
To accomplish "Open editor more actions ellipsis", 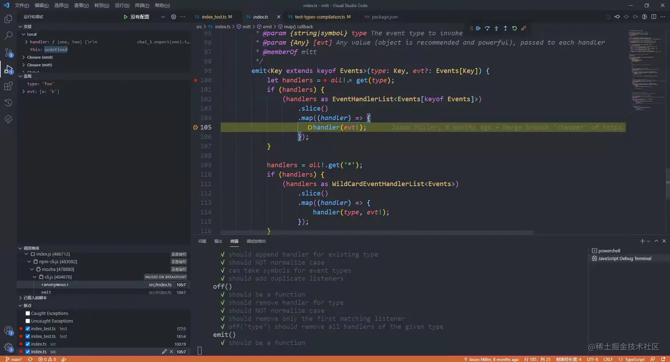I will [x=663, y=17].
